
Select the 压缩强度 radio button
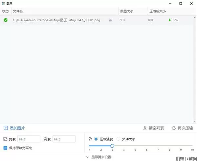click(96, 139)
